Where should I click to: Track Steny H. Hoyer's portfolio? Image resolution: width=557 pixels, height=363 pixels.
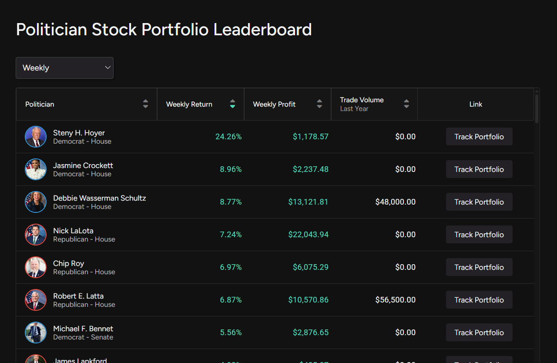point(479,136)
